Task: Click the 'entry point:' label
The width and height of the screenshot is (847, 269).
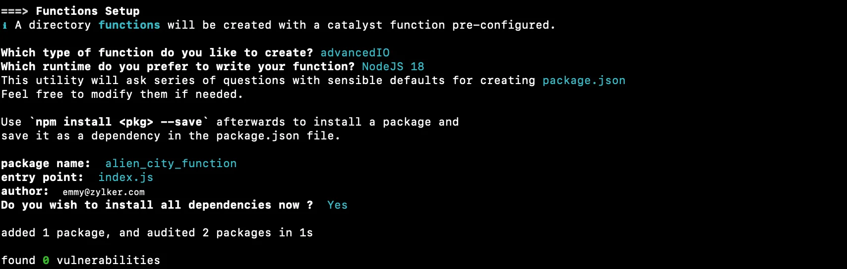Action: [42, 177]
